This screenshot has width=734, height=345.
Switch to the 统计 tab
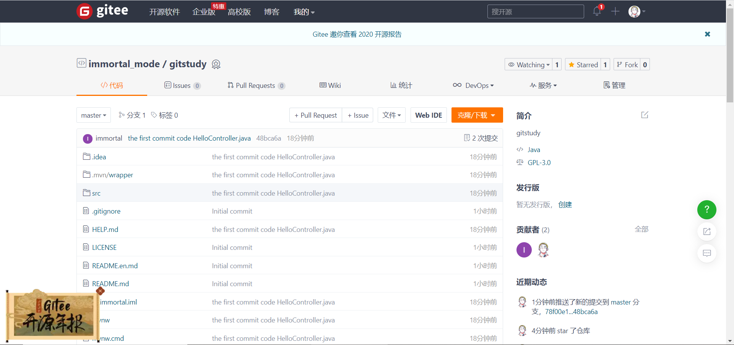click(401, 85)
